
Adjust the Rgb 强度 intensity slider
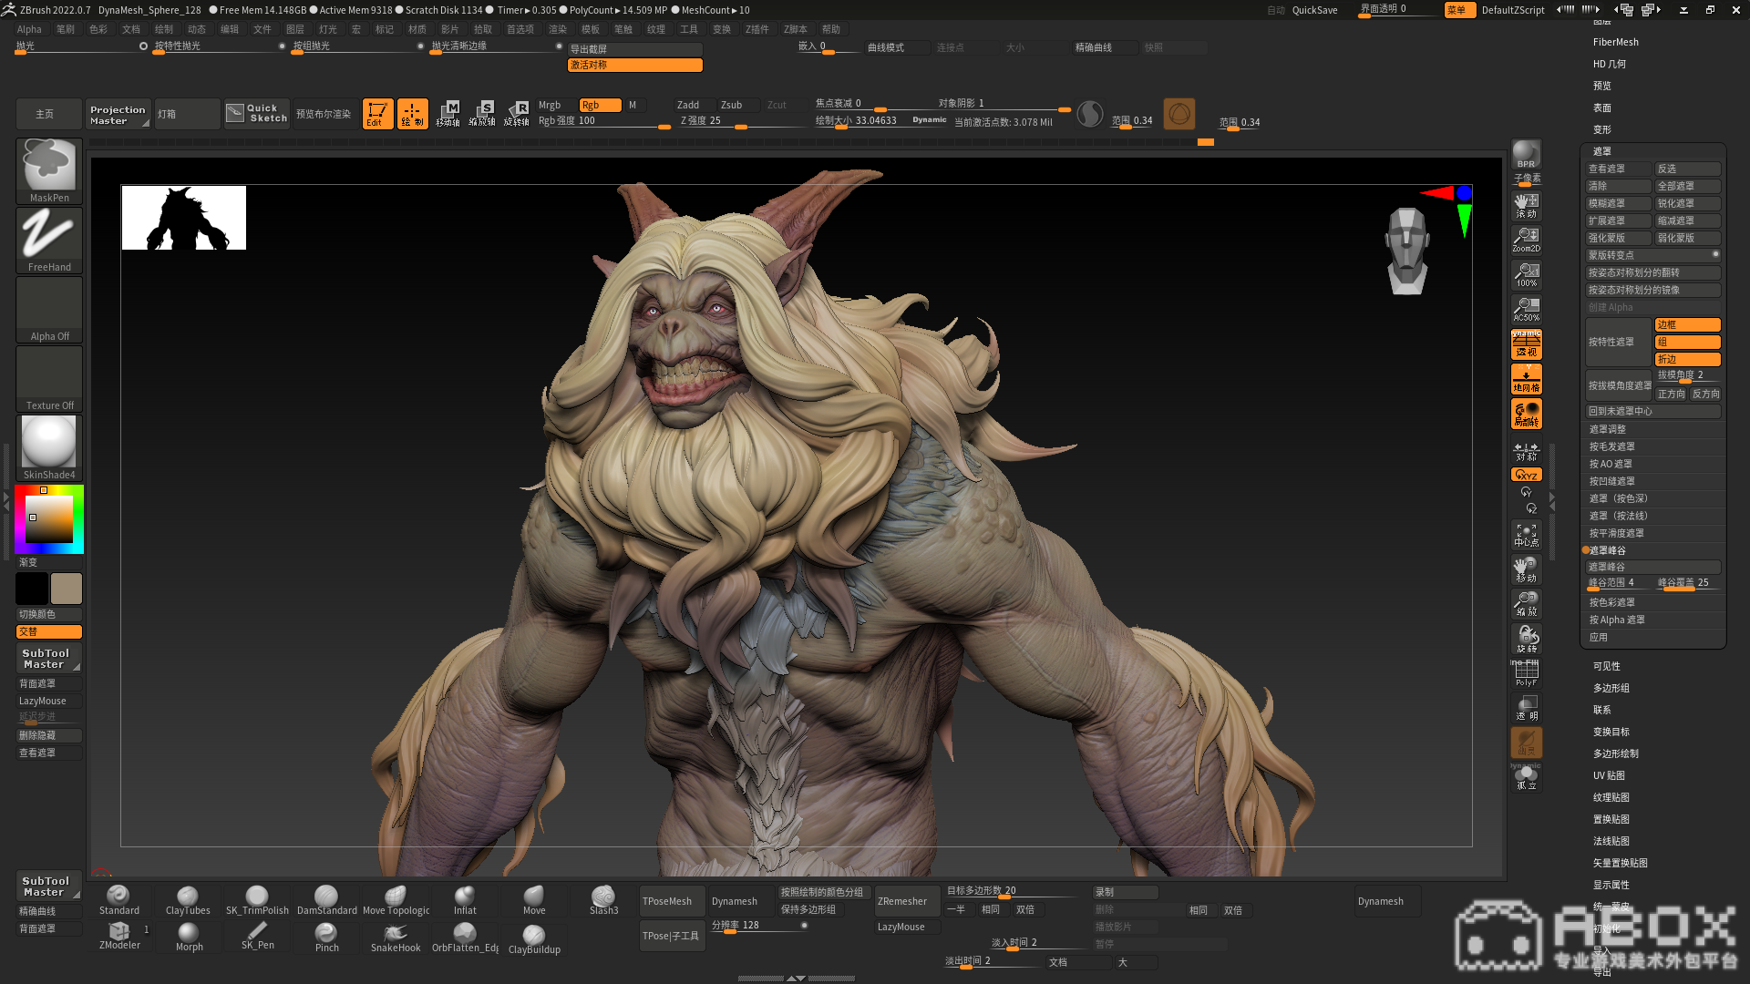click(x=602, y=122)
